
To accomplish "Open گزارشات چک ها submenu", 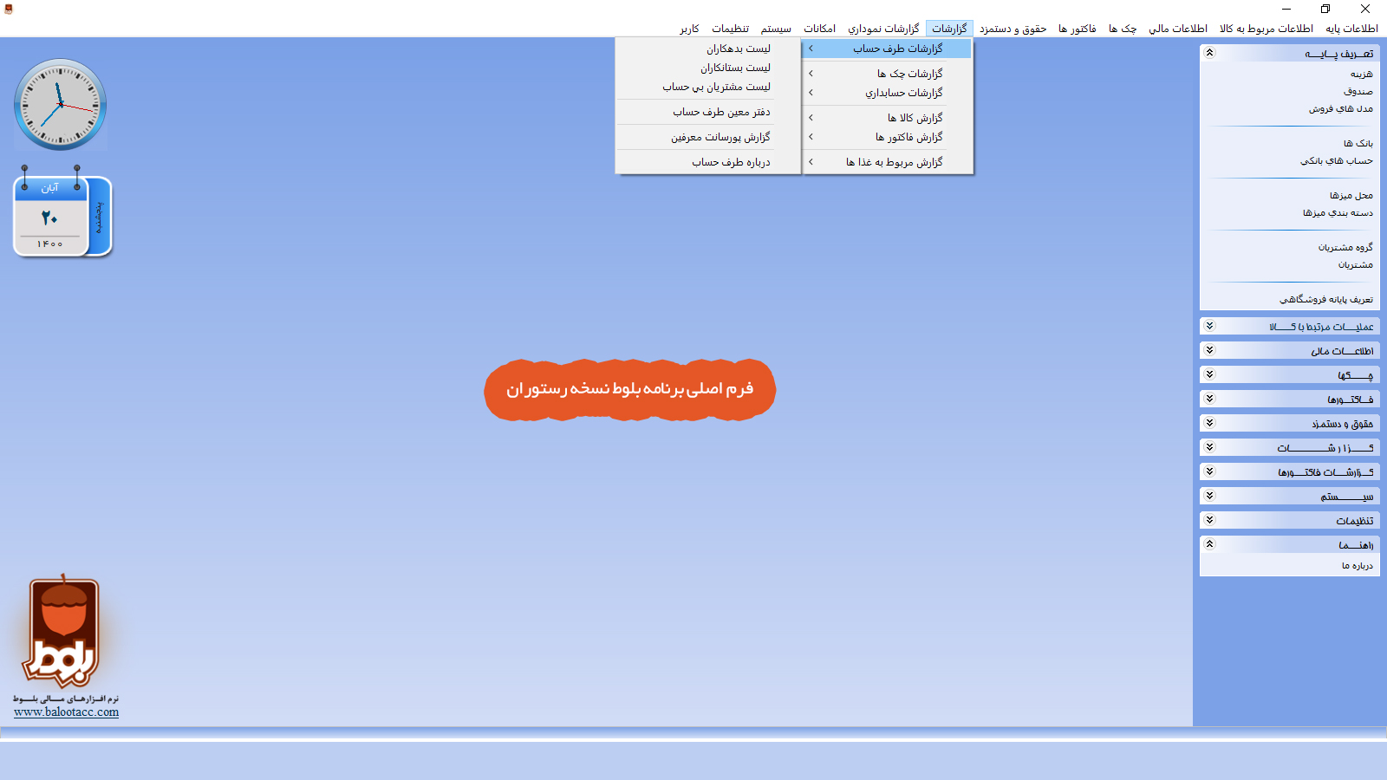I will pos(908,74).
